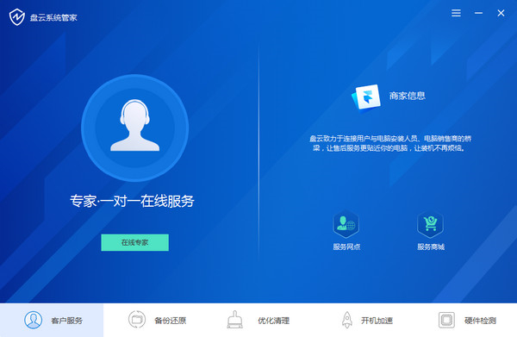Open the 服务网点 hexagon icon
The image size is (517, 337).
click(346, 224)
